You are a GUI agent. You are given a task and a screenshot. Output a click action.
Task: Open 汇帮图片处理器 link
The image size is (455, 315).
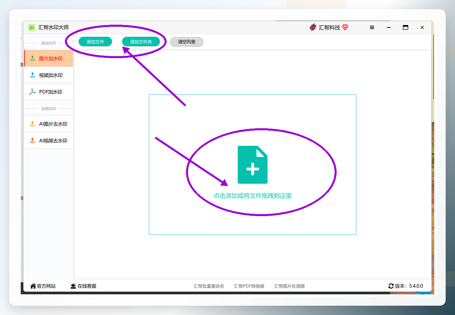click(289, 286)
